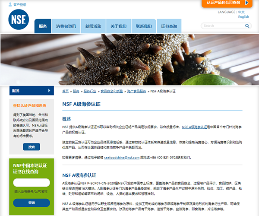
Task: Open the 消费者资讯 navigation tab
Action: [66, 26]
